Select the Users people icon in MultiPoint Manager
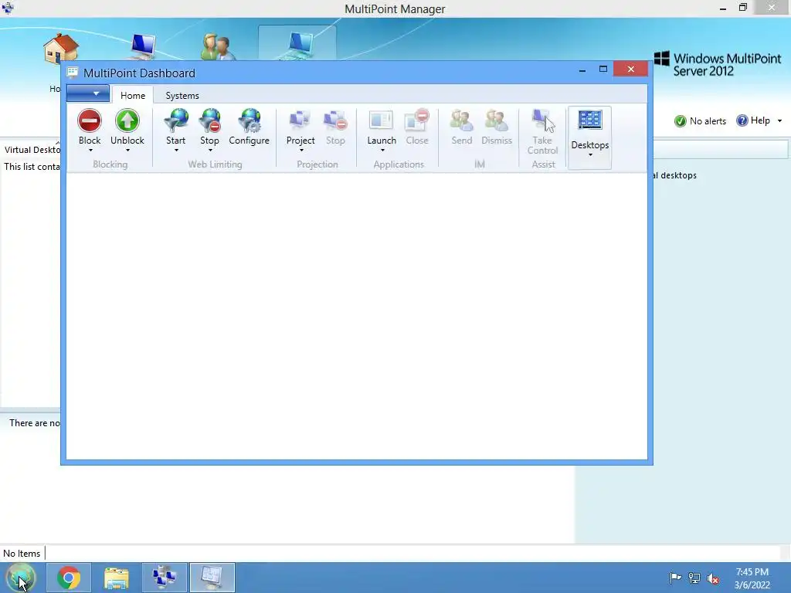The height and width of the screenshot is (593, 791). point(218,47)
